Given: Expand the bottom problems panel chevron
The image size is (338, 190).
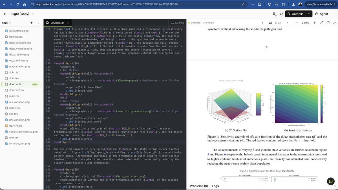Looking at the screenshot, I should click(x=335, y=186).
